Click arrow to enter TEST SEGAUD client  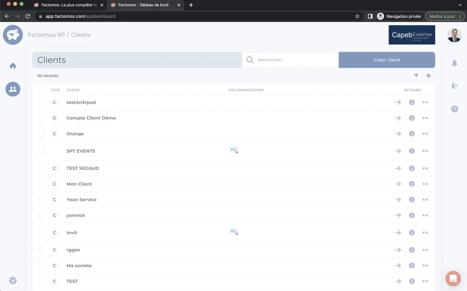(398, 168)
